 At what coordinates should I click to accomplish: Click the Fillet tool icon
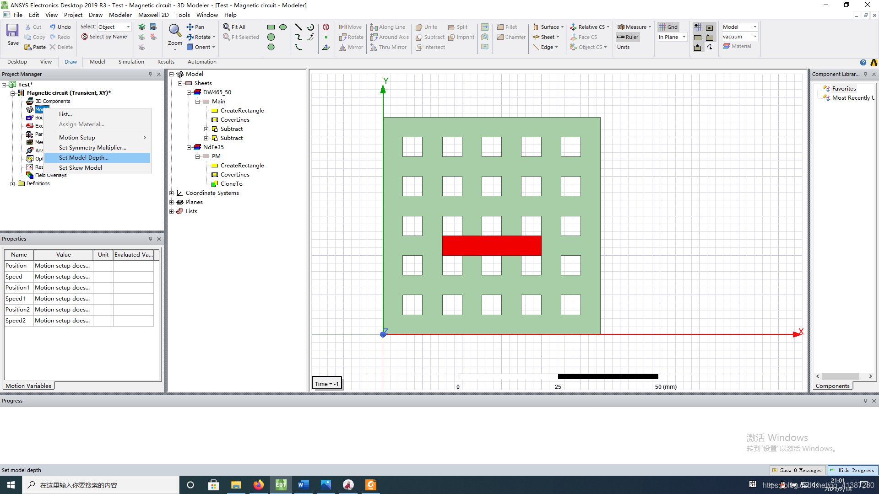coord(500,27)
